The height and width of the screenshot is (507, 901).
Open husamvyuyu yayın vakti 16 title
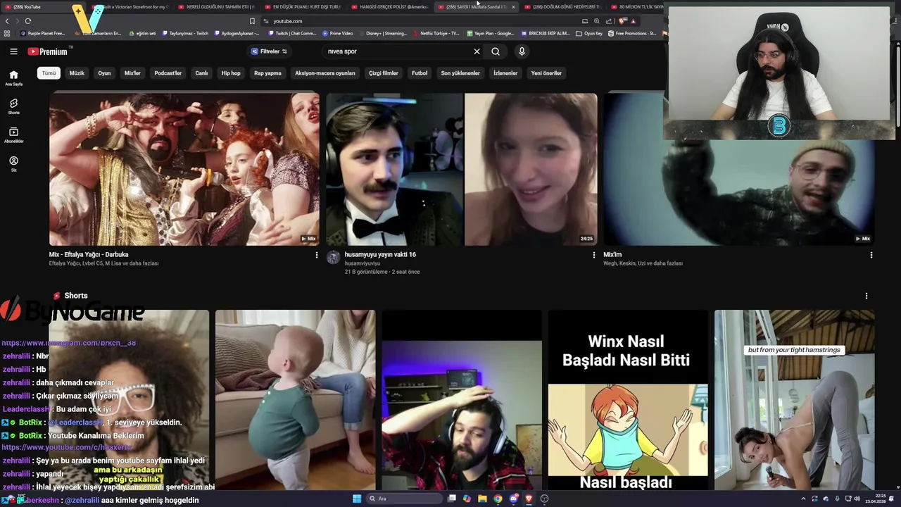[380, 255]
